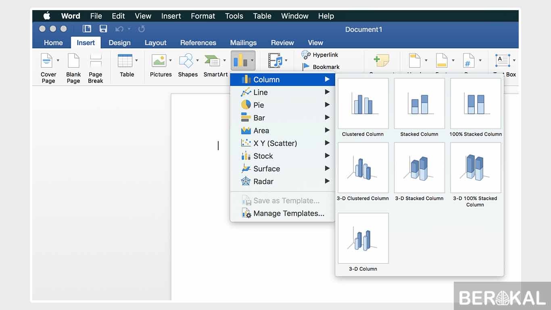Open the Surface chart submenu
Viewport: 551px width, 310px height.
point(282,169)
